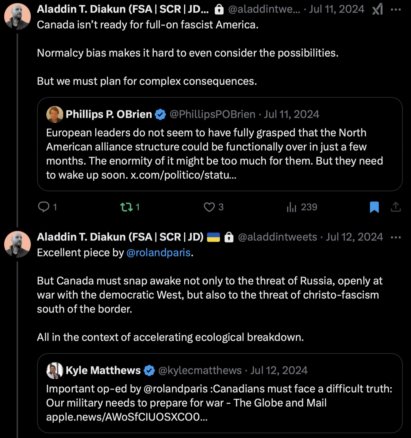The image size is (411, 438).
Task: Click Kyle Matthews' verified badge
Action: [149, 370]
